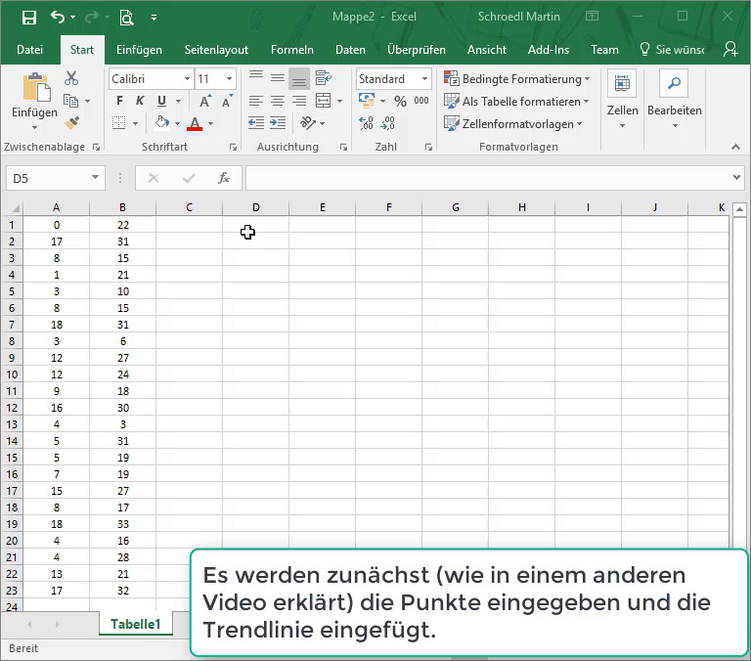Open Als Tabelle formatieren menu
The image size is (751, 661).
(516, 101)
